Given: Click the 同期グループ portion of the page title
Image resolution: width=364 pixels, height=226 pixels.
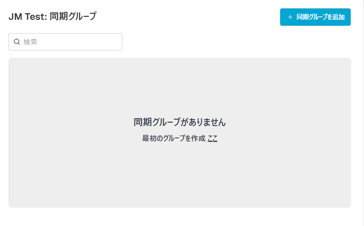Looking at the screenshot, I should click(73, 16).
